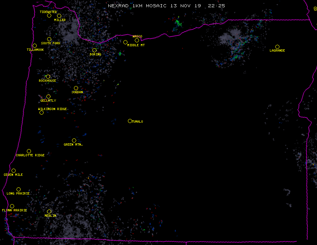Click the Rockhouse station circle marker
Screen dimensions: 317x245
(48, 77)
